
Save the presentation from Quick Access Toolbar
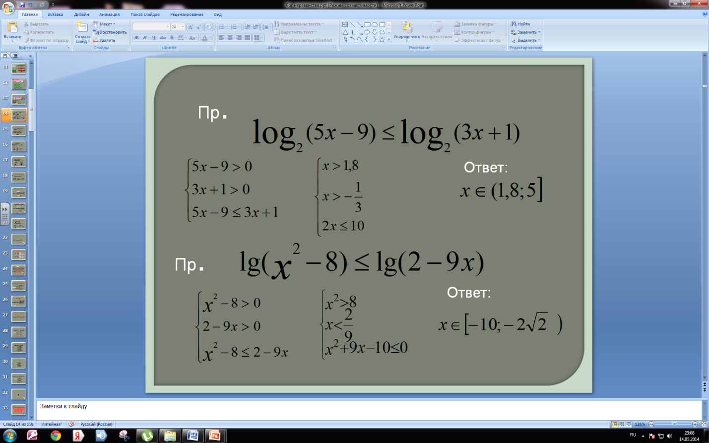[x=22, y=4]
